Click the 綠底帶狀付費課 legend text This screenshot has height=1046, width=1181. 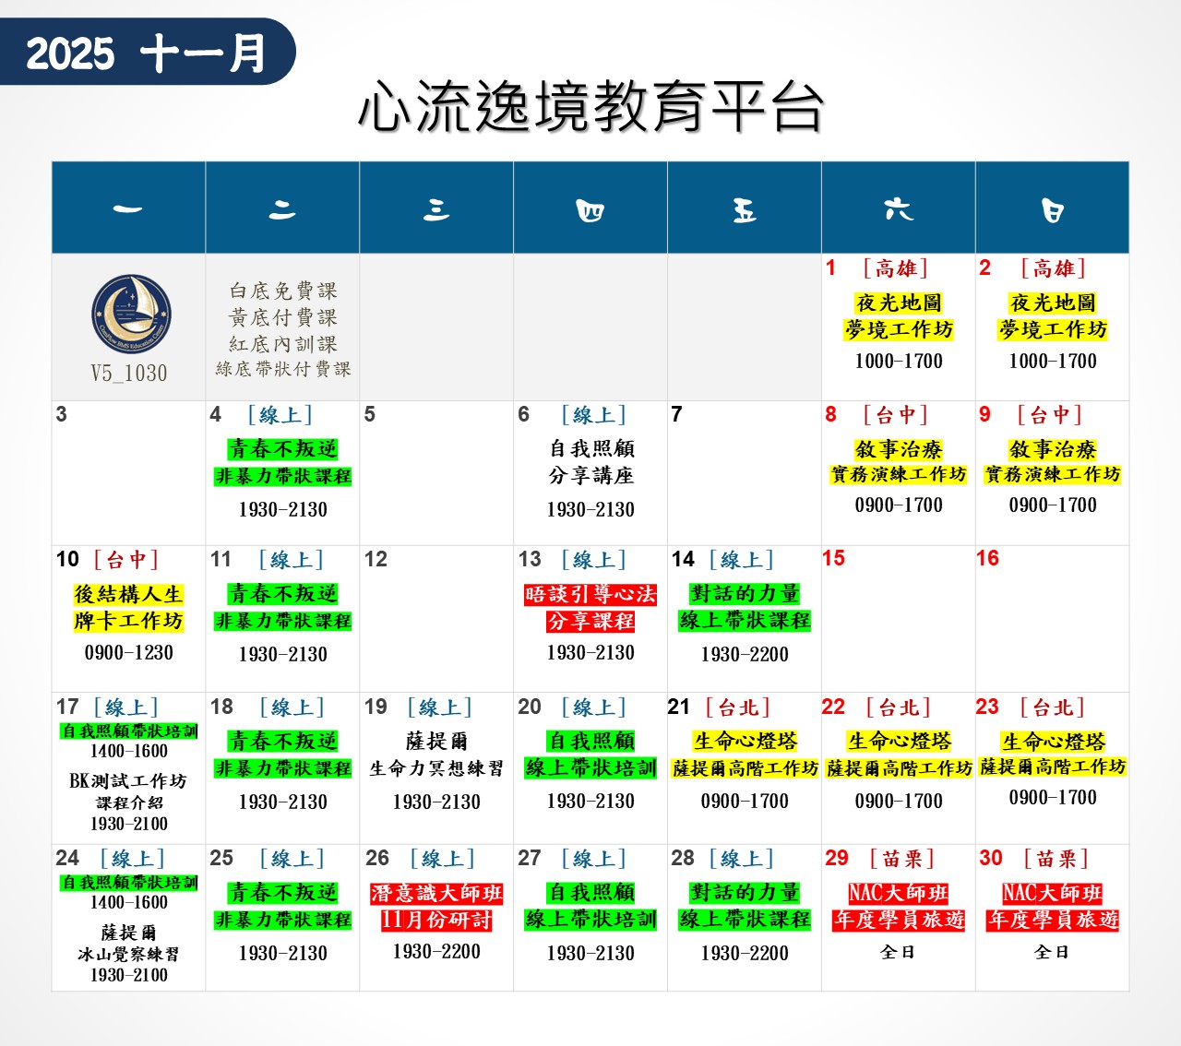pyautogui.click(x=283, y=369)
